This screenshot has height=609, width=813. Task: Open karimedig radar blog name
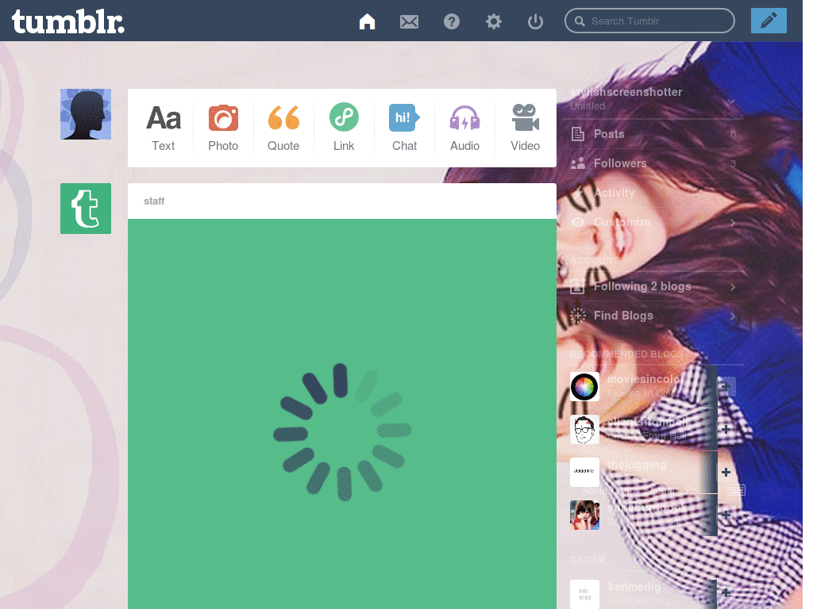[634, 587]
